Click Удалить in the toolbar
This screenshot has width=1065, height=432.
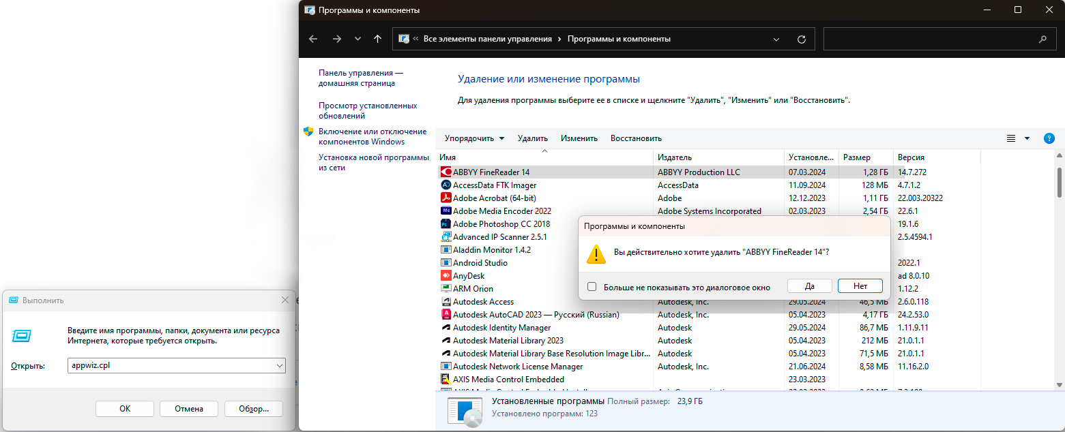[533, 138]
